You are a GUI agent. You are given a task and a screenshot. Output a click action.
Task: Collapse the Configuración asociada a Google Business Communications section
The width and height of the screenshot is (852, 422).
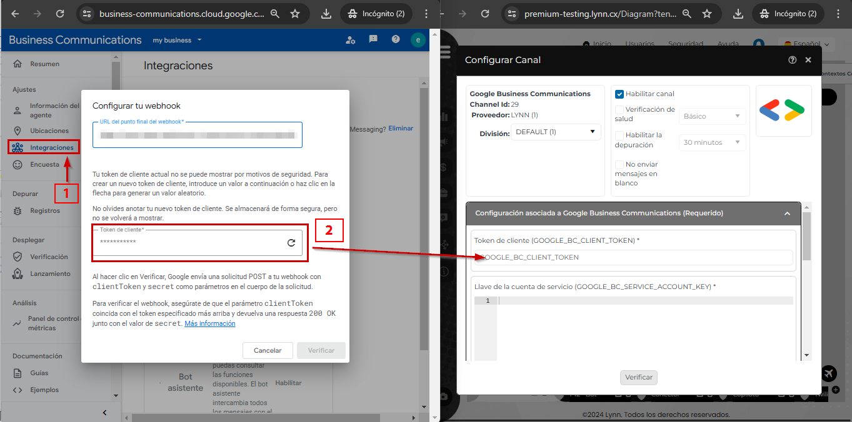point(787,213)
